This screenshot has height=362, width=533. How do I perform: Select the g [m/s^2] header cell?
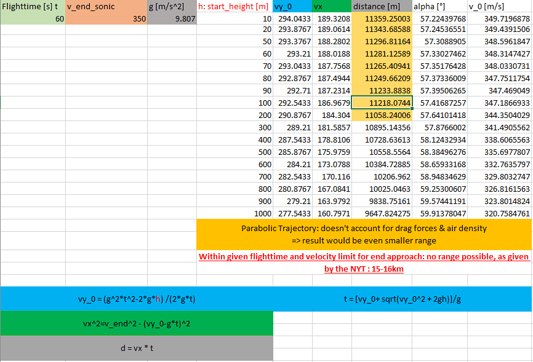coord(172,6)
